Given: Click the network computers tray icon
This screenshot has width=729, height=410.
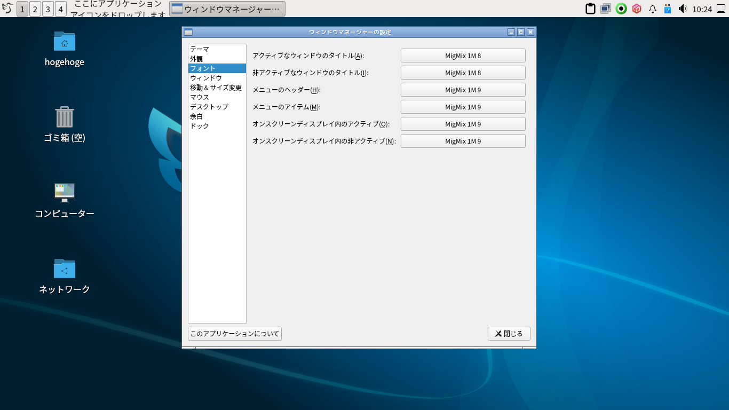Looking at the screenshot, I should (606, 9).
